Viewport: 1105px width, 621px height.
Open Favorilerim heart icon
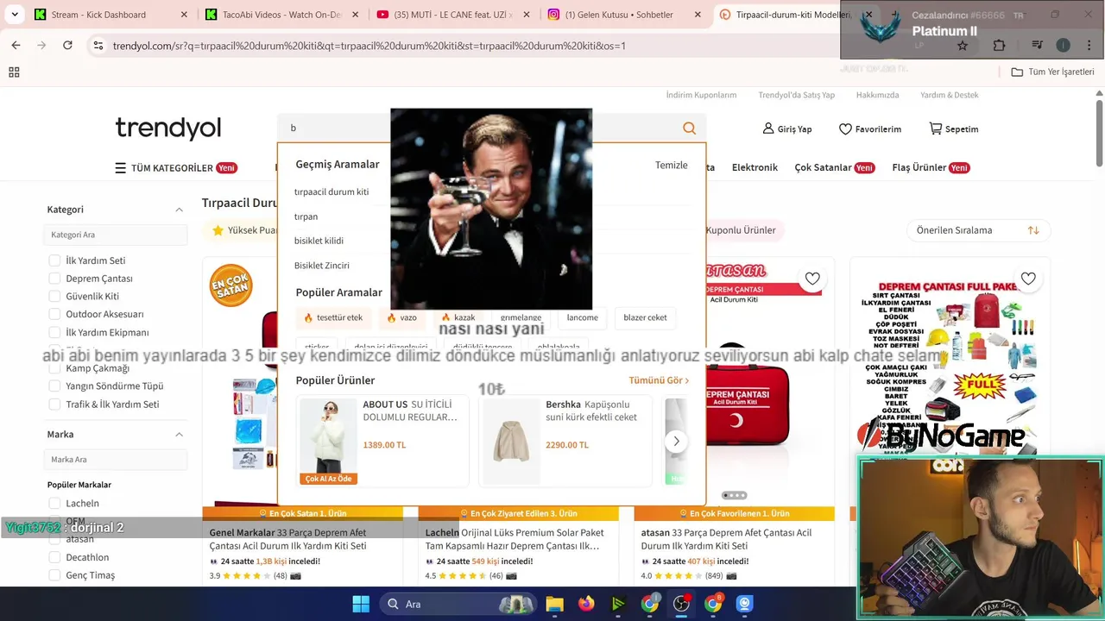point(845,129)
